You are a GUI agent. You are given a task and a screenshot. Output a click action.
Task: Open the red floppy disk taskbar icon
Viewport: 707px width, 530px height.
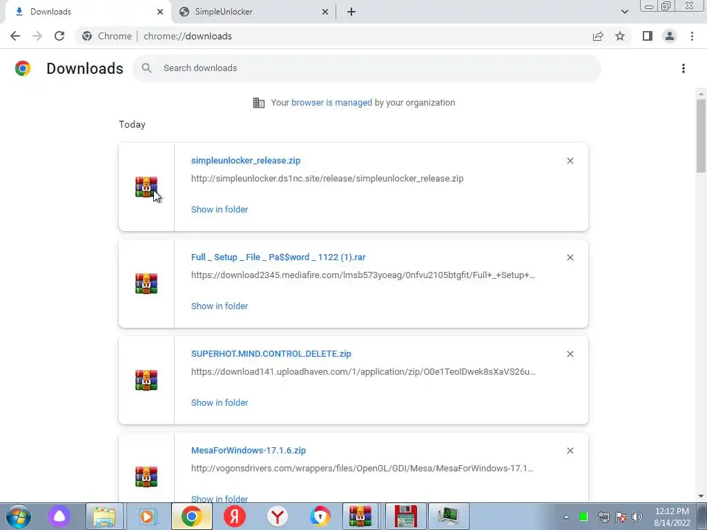click(x=406, y=516)
